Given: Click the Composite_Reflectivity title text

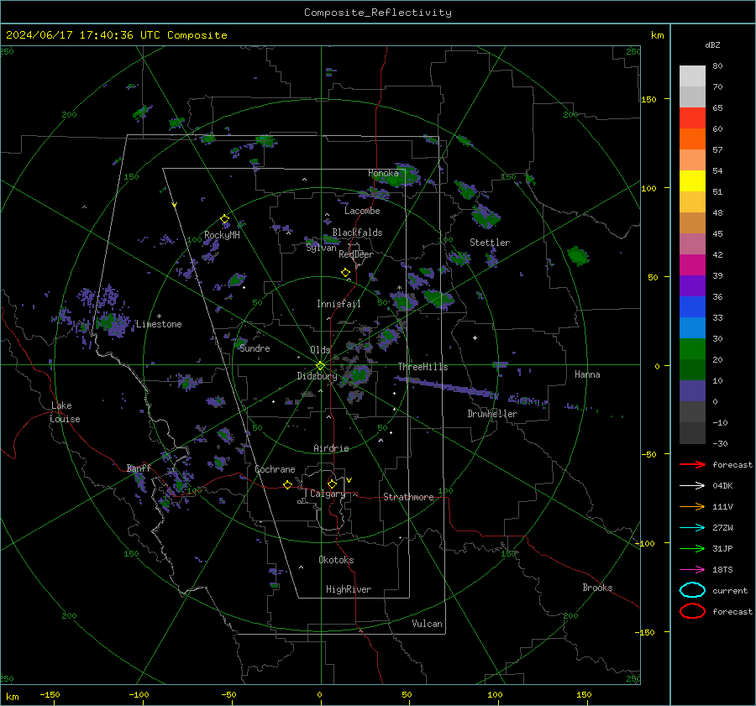Looking at the screenshot, I should (x=378, y=13).
